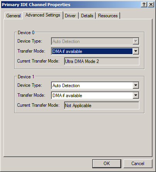Expand Device 1 Device Type dropdown arrow
156x172 pixels.
pos(136,85)
